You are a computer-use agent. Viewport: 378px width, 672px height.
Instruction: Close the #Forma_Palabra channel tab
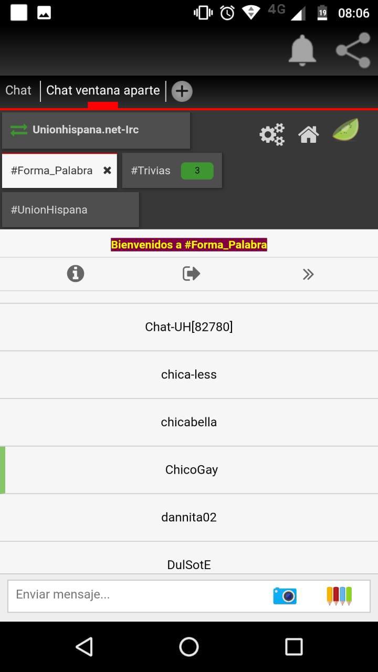[107, 170]
